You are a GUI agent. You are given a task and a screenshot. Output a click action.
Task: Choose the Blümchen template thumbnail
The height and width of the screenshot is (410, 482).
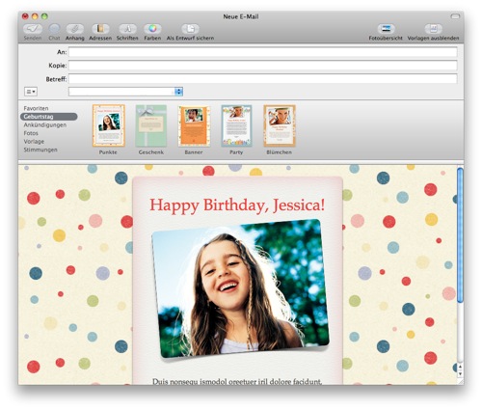(x=280, y=125)
